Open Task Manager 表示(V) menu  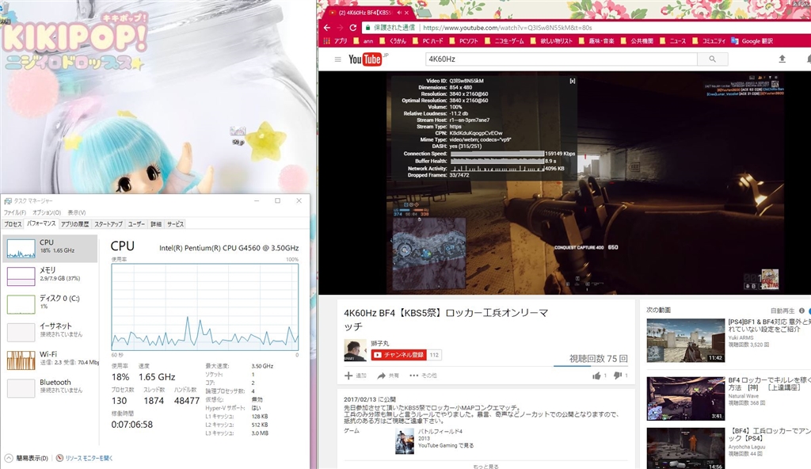[77, 212]
